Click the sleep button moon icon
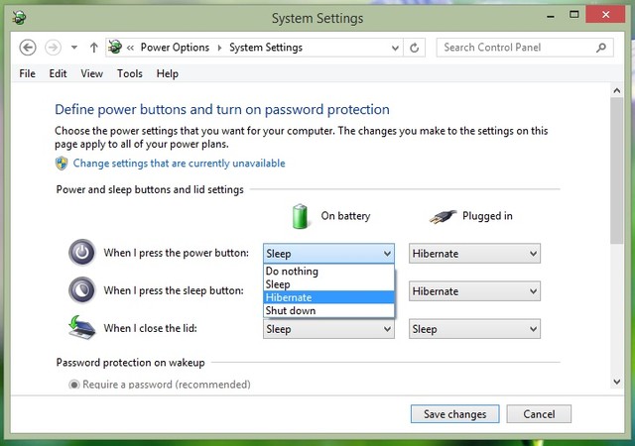Viewport: 635px width, 446px height. point(81,290)
